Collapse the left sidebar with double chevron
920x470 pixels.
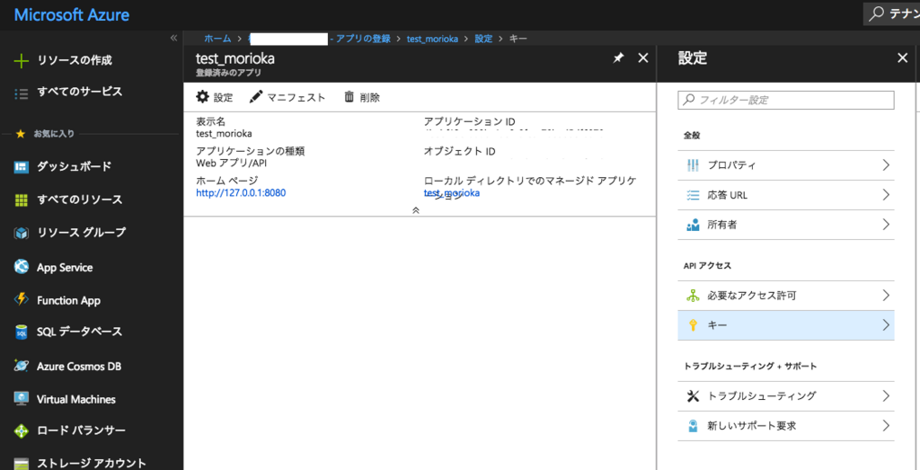[x=173, y=38]
